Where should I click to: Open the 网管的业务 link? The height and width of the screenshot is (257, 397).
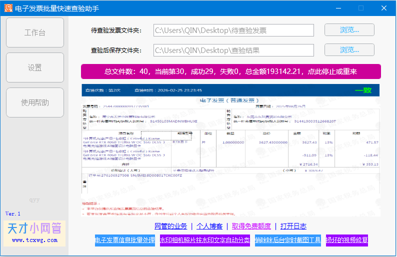170,226
